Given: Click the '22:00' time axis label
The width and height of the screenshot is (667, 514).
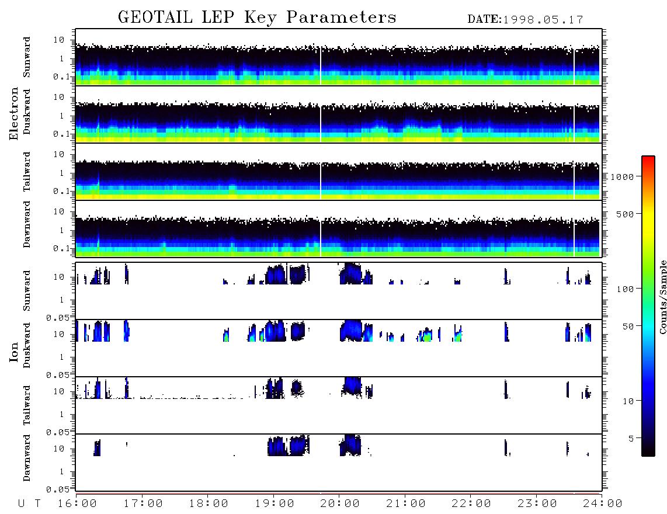Looking at the screenshot, I should 471,503.
